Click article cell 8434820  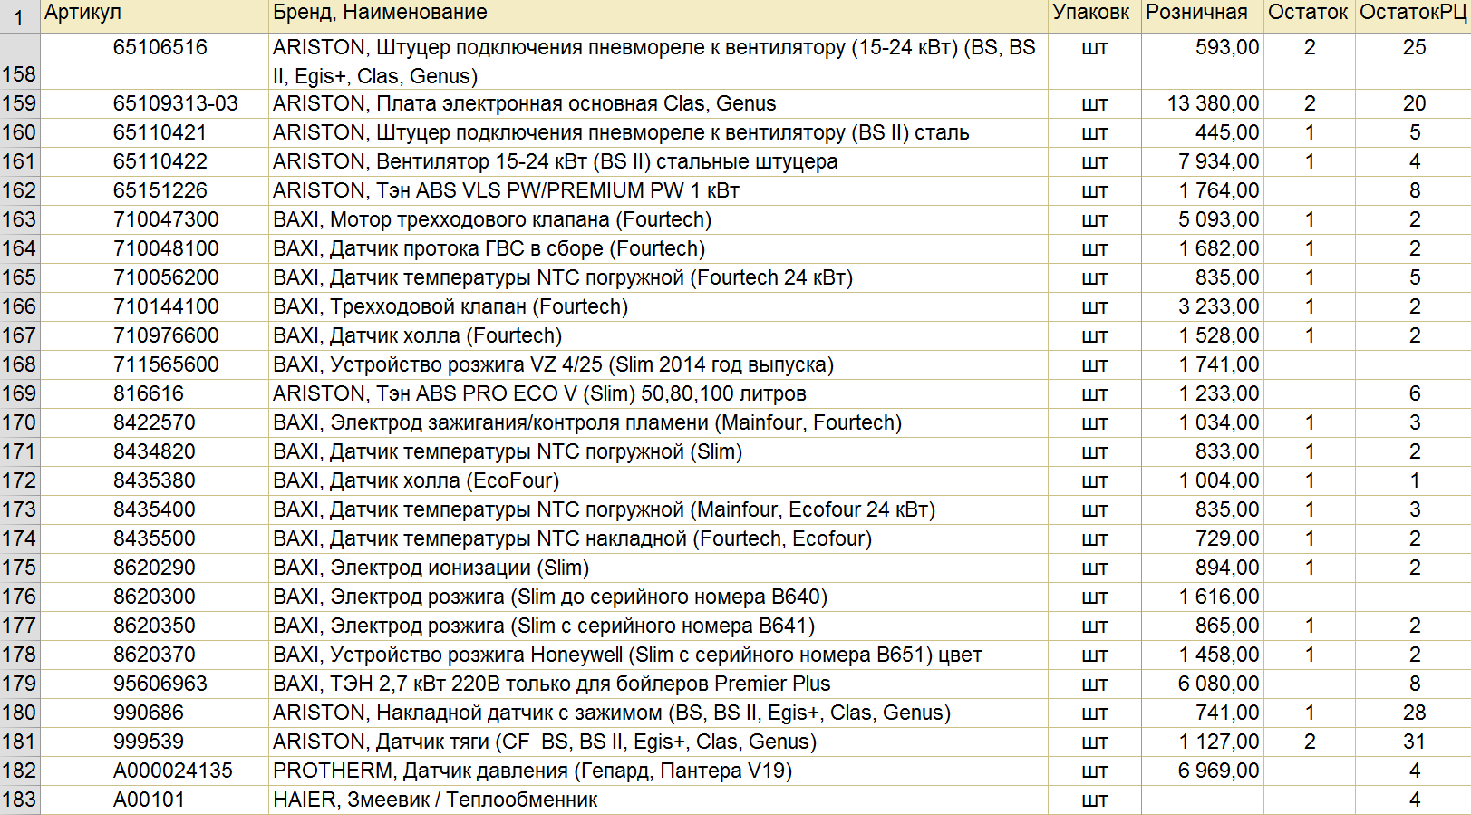point(154,451)
